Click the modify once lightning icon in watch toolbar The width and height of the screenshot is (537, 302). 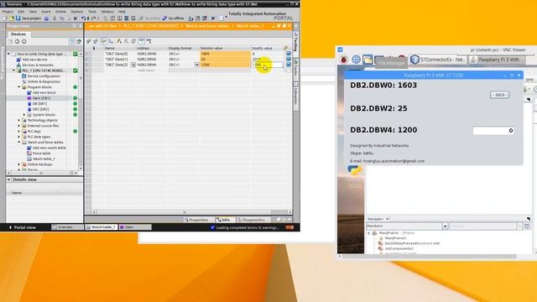119,41
